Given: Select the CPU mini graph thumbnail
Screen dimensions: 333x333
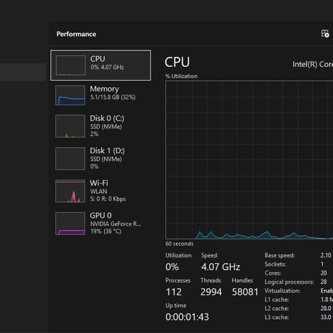Looking at the screenshot, I should point(71,65).
